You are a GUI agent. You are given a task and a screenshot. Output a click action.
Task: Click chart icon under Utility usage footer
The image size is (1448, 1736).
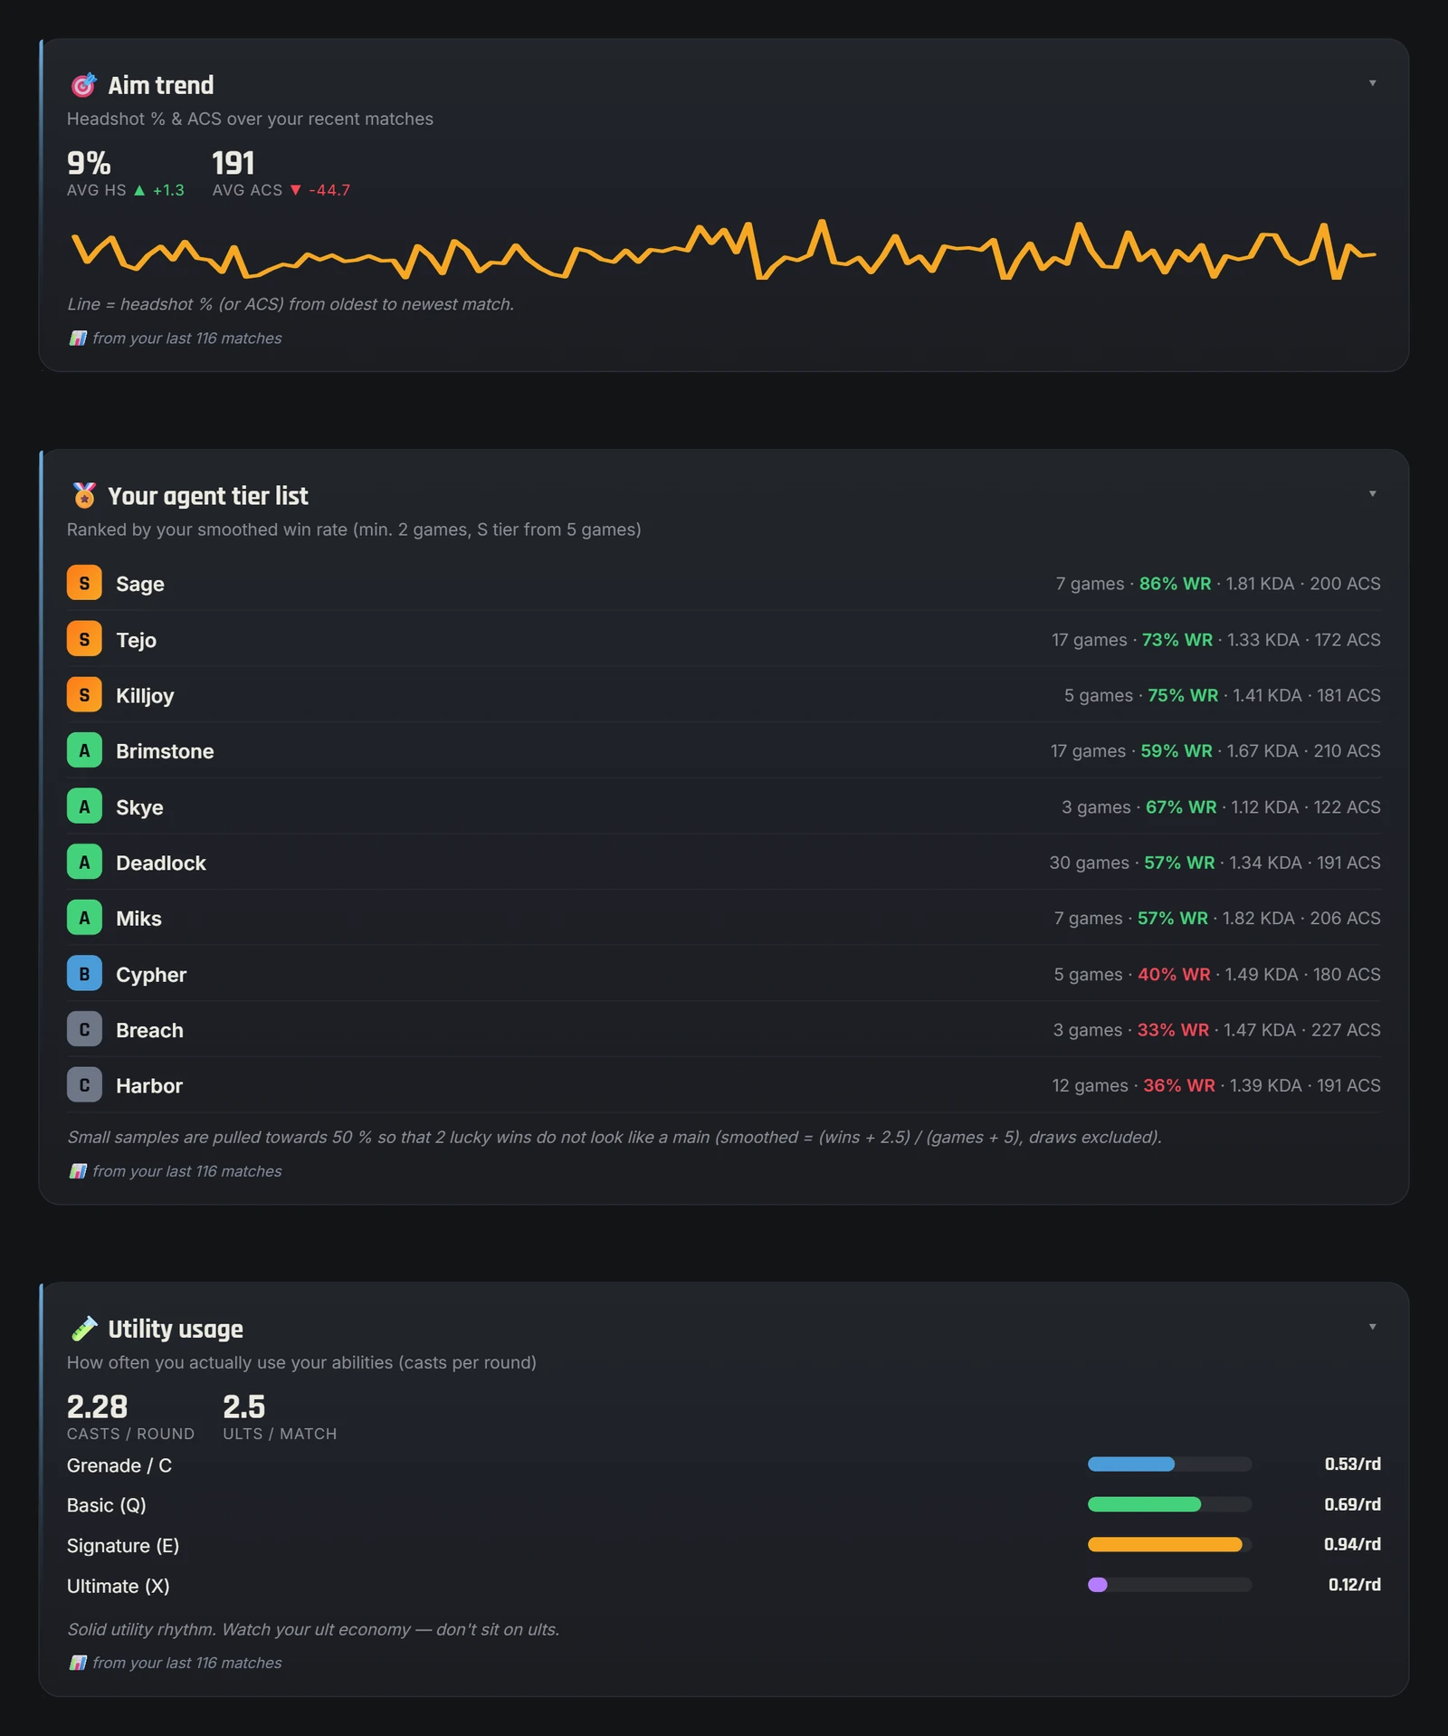[x=78, y=1663]
